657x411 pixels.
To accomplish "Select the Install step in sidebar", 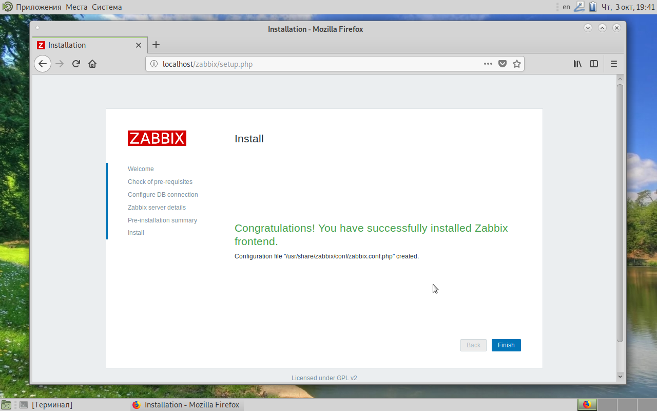I will click(136, 233).
